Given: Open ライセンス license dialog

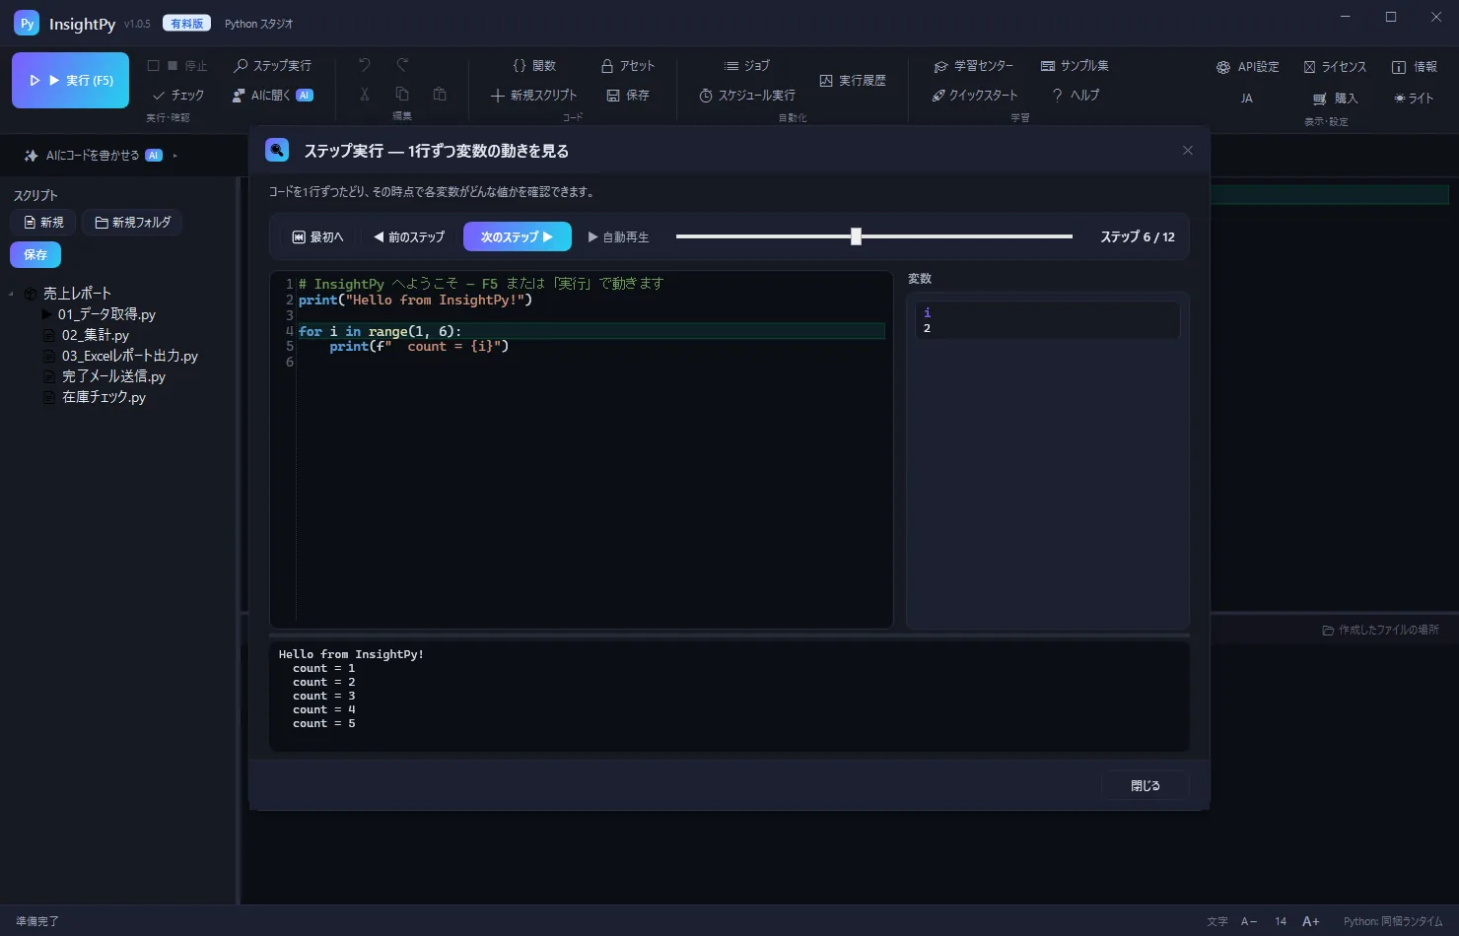Looking at the screenshot, I should pyautogui.click(x=1335, y=67).
